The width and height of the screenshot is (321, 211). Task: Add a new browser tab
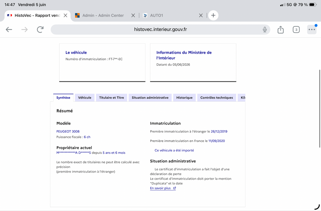click(213, 16)
